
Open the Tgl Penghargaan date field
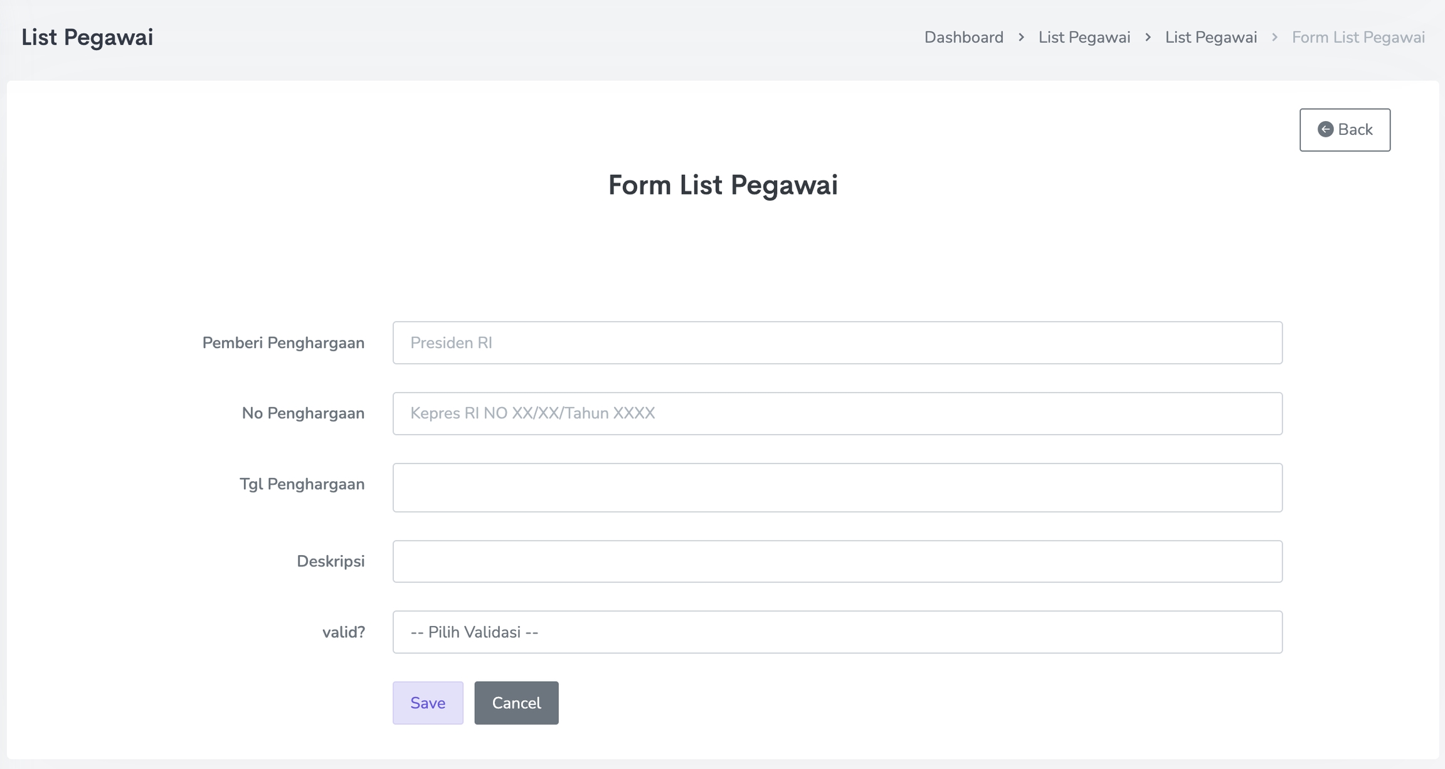pos(837,487)
